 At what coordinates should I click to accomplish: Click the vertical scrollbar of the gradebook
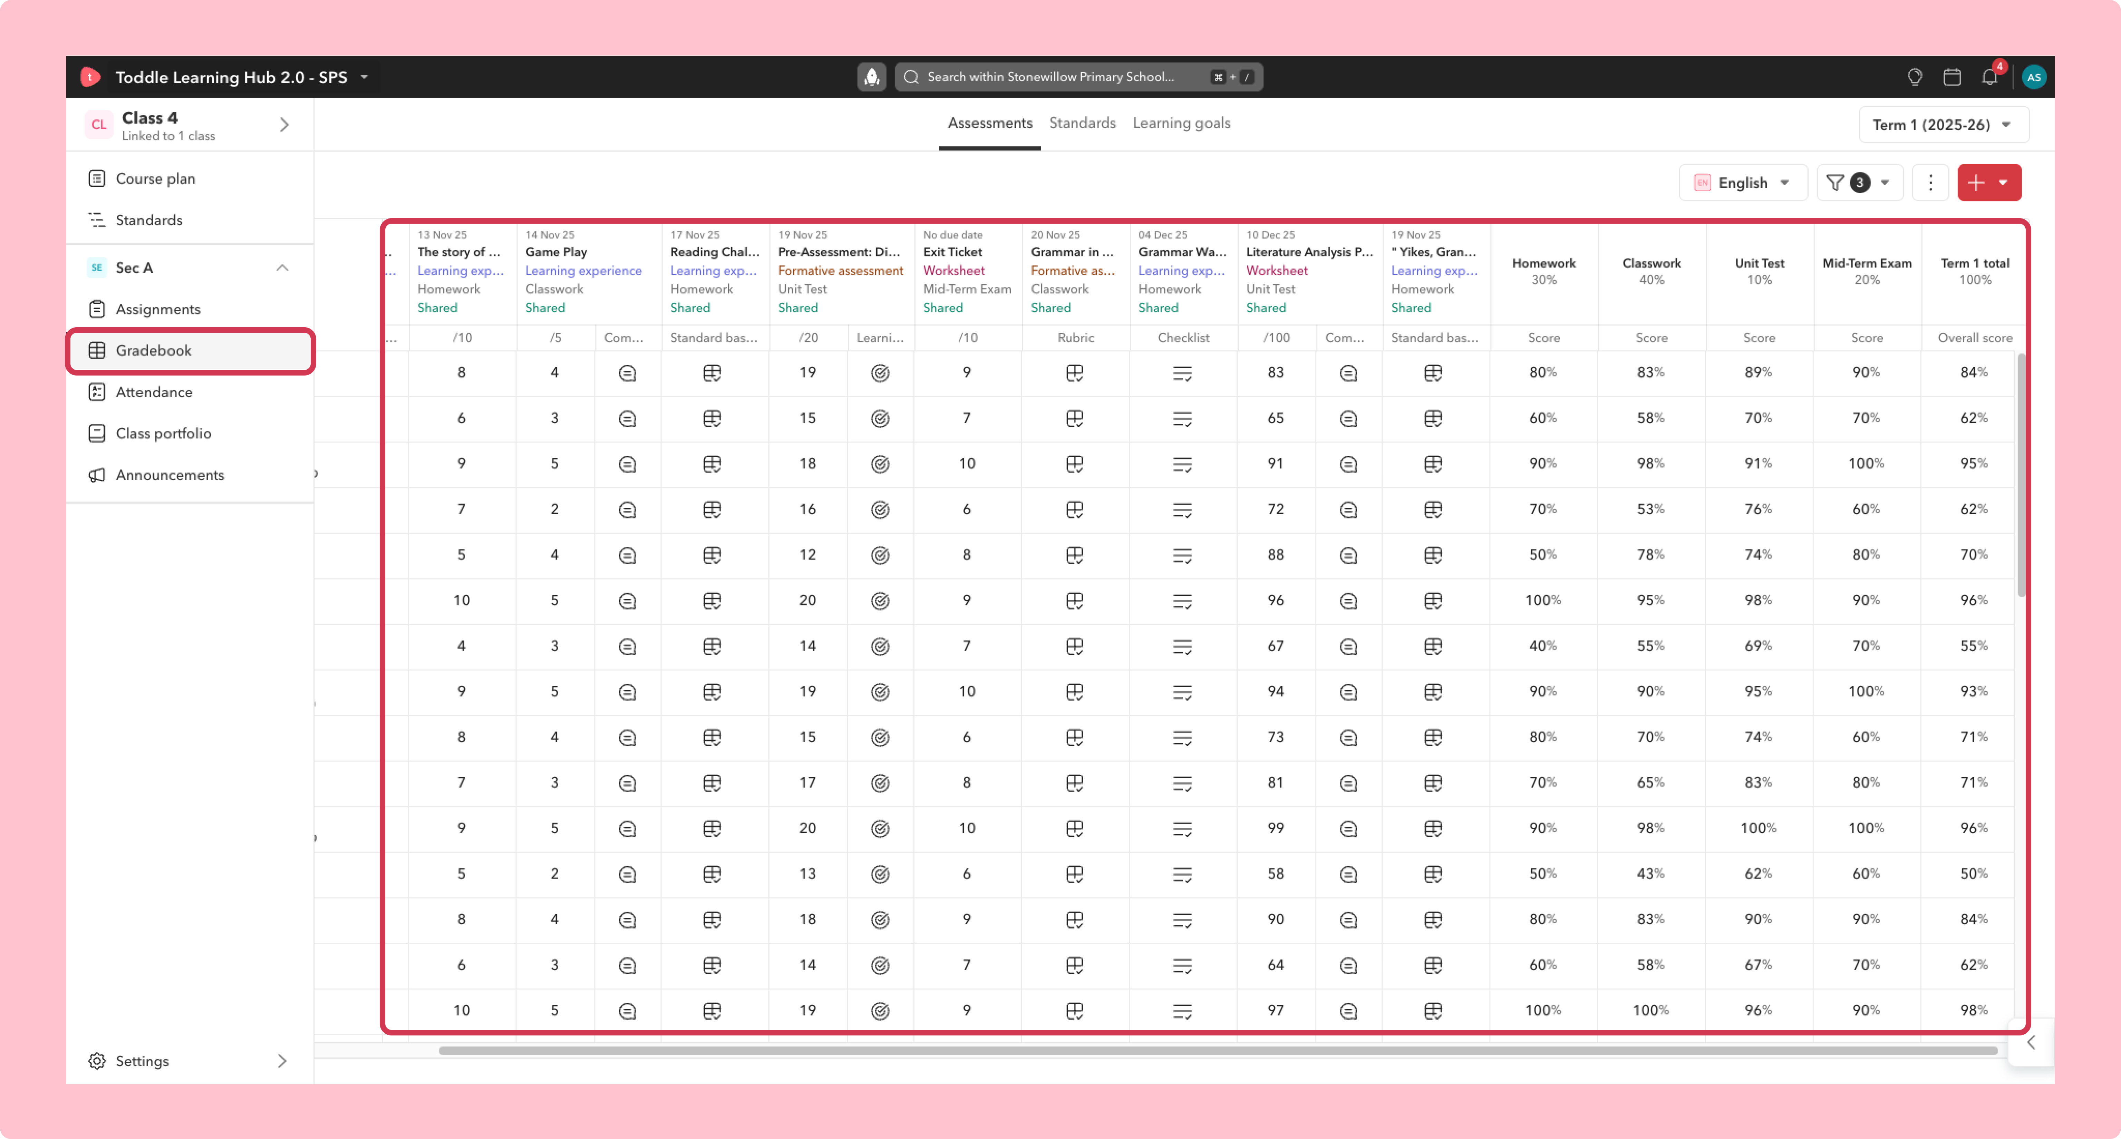2021,475
